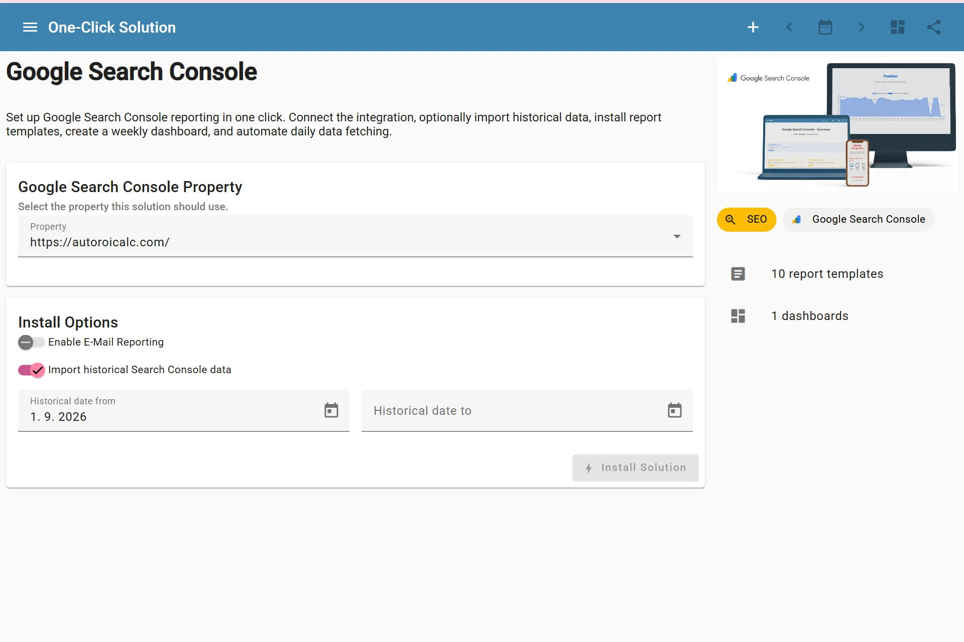Click the 'Google Search Console Property' heading

(130, 187)
